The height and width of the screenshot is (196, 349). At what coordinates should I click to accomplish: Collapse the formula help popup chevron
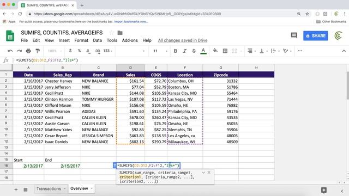tap(203, 173)
